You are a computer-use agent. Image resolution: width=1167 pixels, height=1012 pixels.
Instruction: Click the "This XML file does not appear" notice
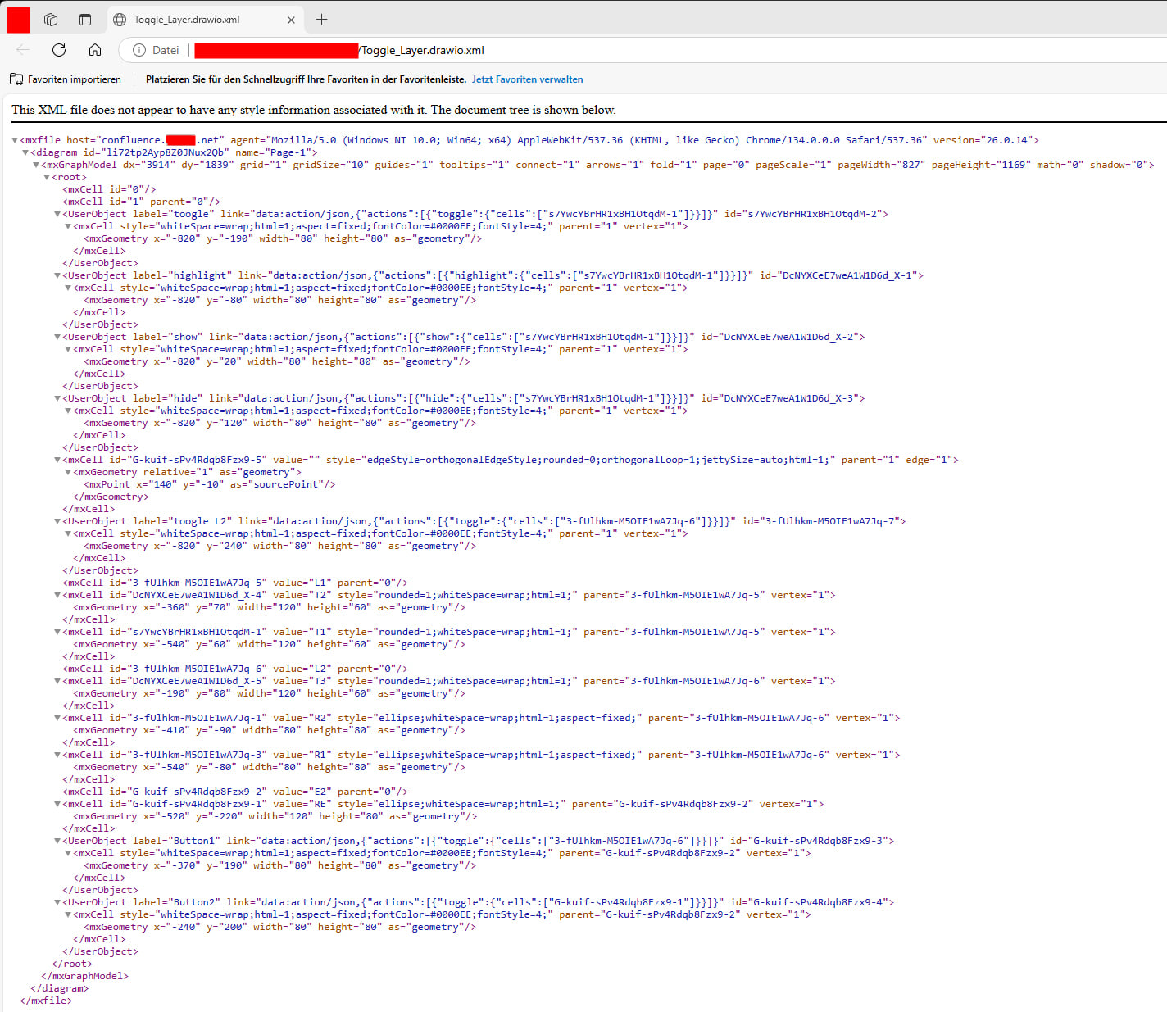point(314,110)
